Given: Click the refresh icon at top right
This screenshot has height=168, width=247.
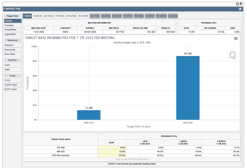Looking at the screenshot, I should pos(237,3).
